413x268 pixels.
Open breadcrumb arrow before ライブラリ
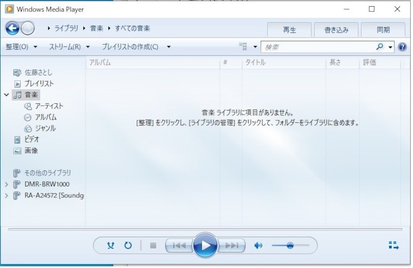click(49, 28)
